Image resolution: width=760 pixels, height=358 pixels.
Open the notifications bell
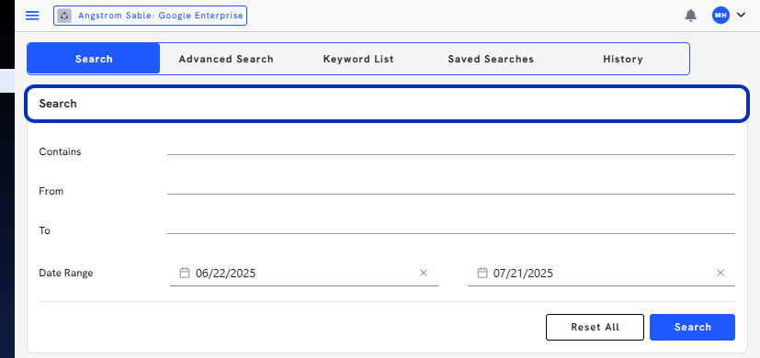coord(690,16)
